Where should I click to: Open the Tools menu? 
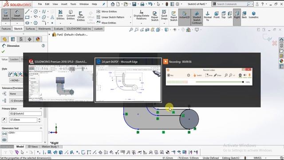click(x=73, y=4)
